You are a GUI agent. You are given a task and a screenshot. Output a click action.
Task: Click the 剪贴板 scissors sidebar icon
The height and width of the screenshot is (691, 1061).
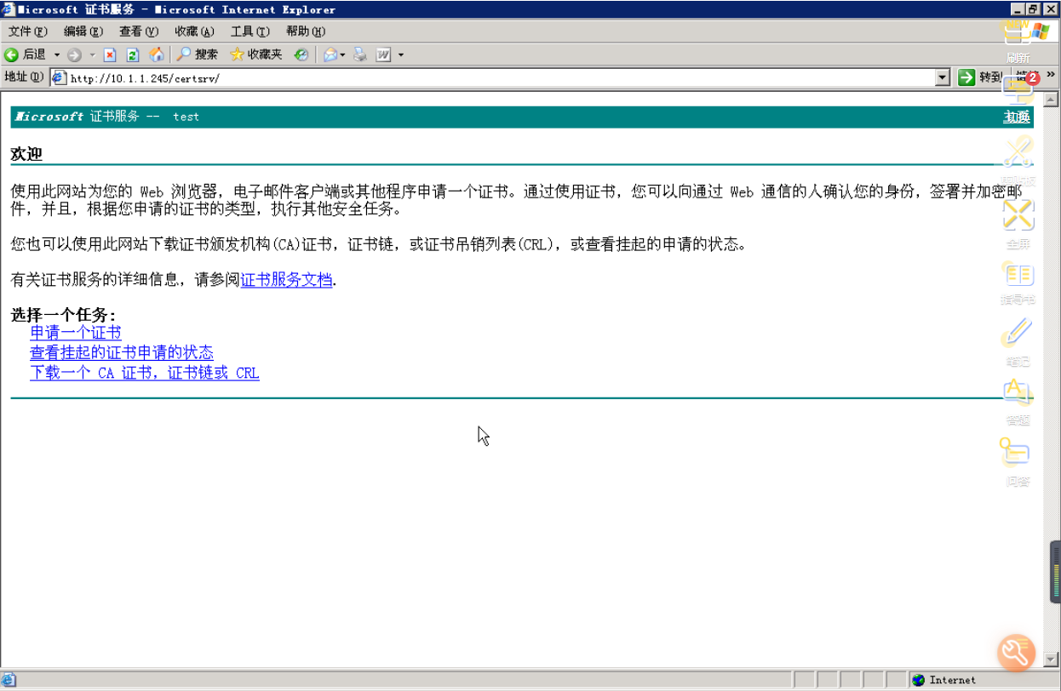coord(1018,162)
